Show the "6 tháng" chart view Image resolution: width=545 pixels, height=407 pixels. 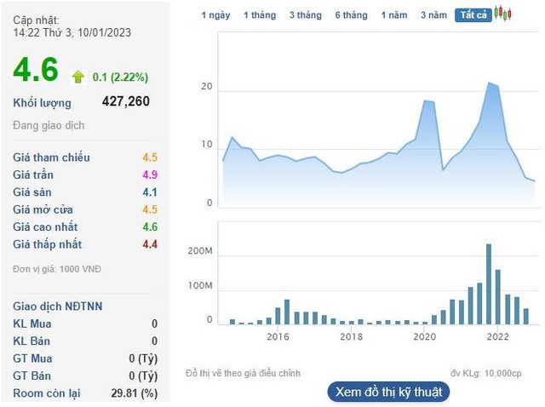click(x=351, y=15)
